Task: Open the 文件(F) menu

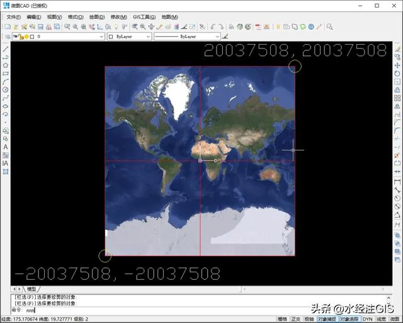Action: (13, 17)
